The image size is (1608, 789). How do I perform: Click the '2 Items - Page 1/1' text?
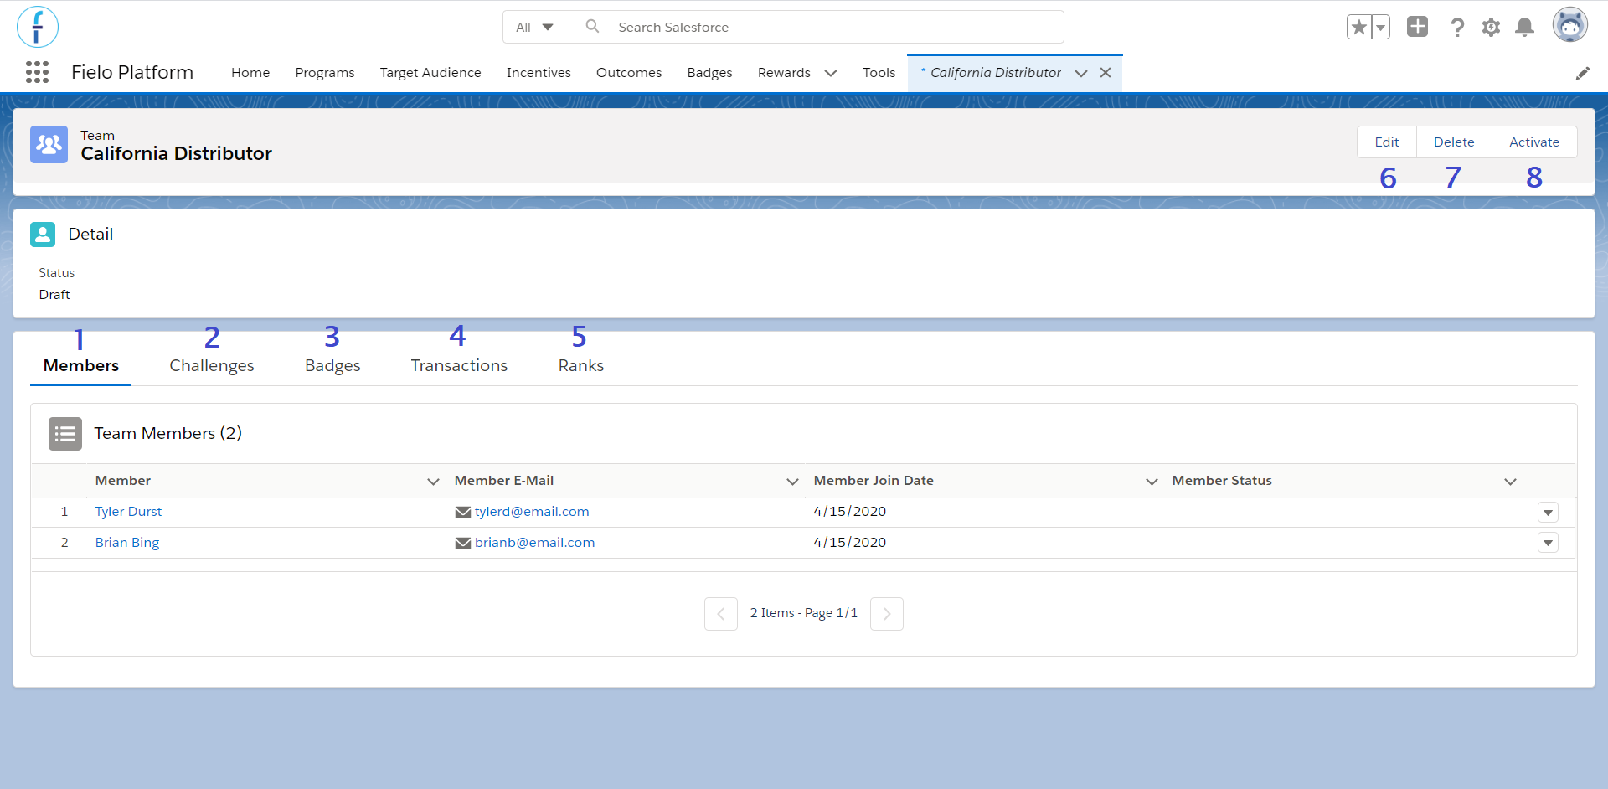[x=804, y=613]
